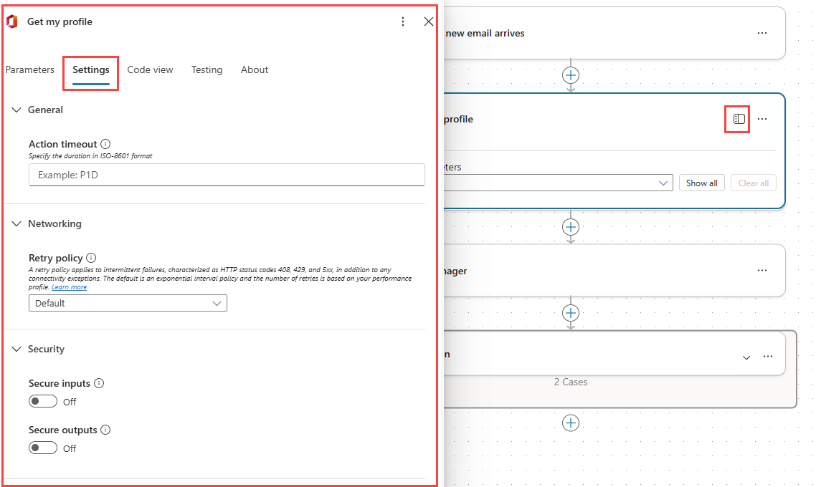The width and height of the screenshot is (816, 487).
Task: Click the Office icon beside Get my profile
Action: point(12,21)
